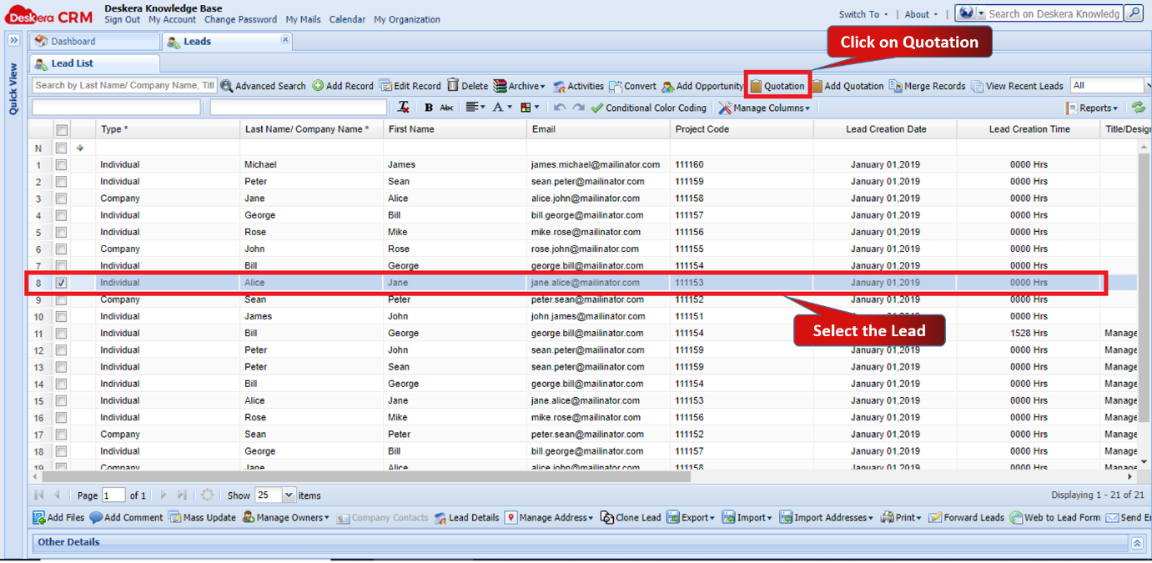Open the Calendar menu link
Viewport: 1152px width, 563px height.
347,20
